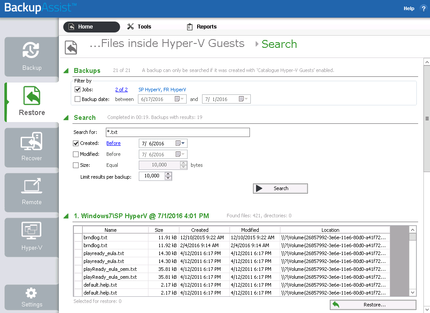Screen dimensions: 430x313
Task: Open the Reports tab
Action: tap(202, 27)
